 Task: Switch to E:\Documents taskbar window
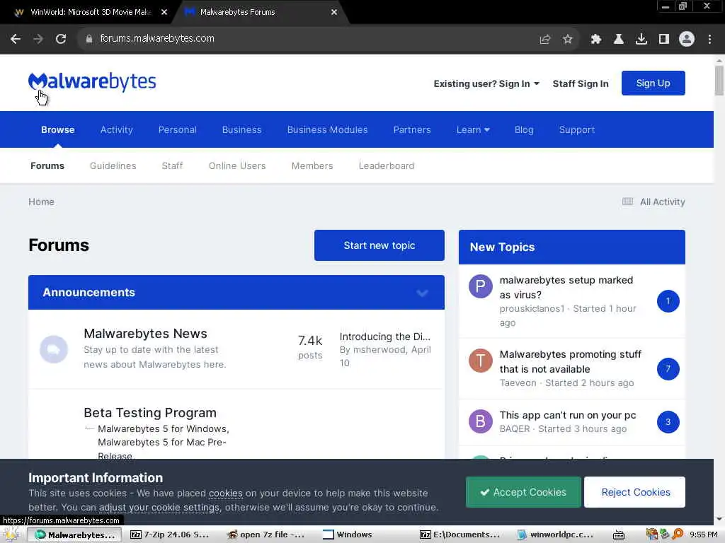460,535
